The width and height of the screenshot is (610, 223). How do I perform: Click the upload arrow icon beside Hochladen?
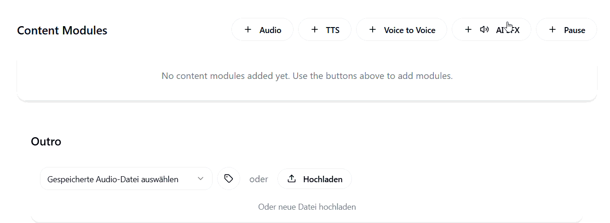[x=292, y=179]
